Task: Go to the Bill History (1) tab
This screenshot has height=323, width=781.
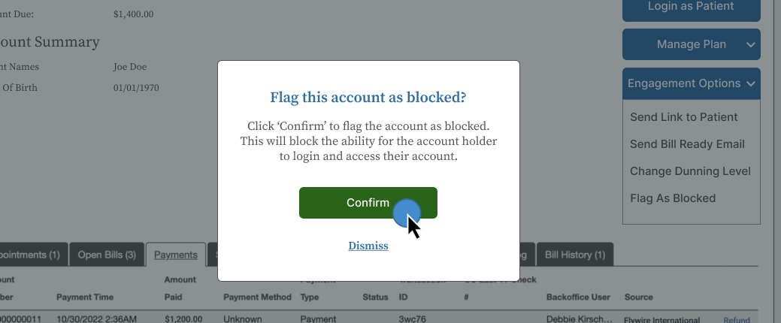Action: tap(574, 255)
